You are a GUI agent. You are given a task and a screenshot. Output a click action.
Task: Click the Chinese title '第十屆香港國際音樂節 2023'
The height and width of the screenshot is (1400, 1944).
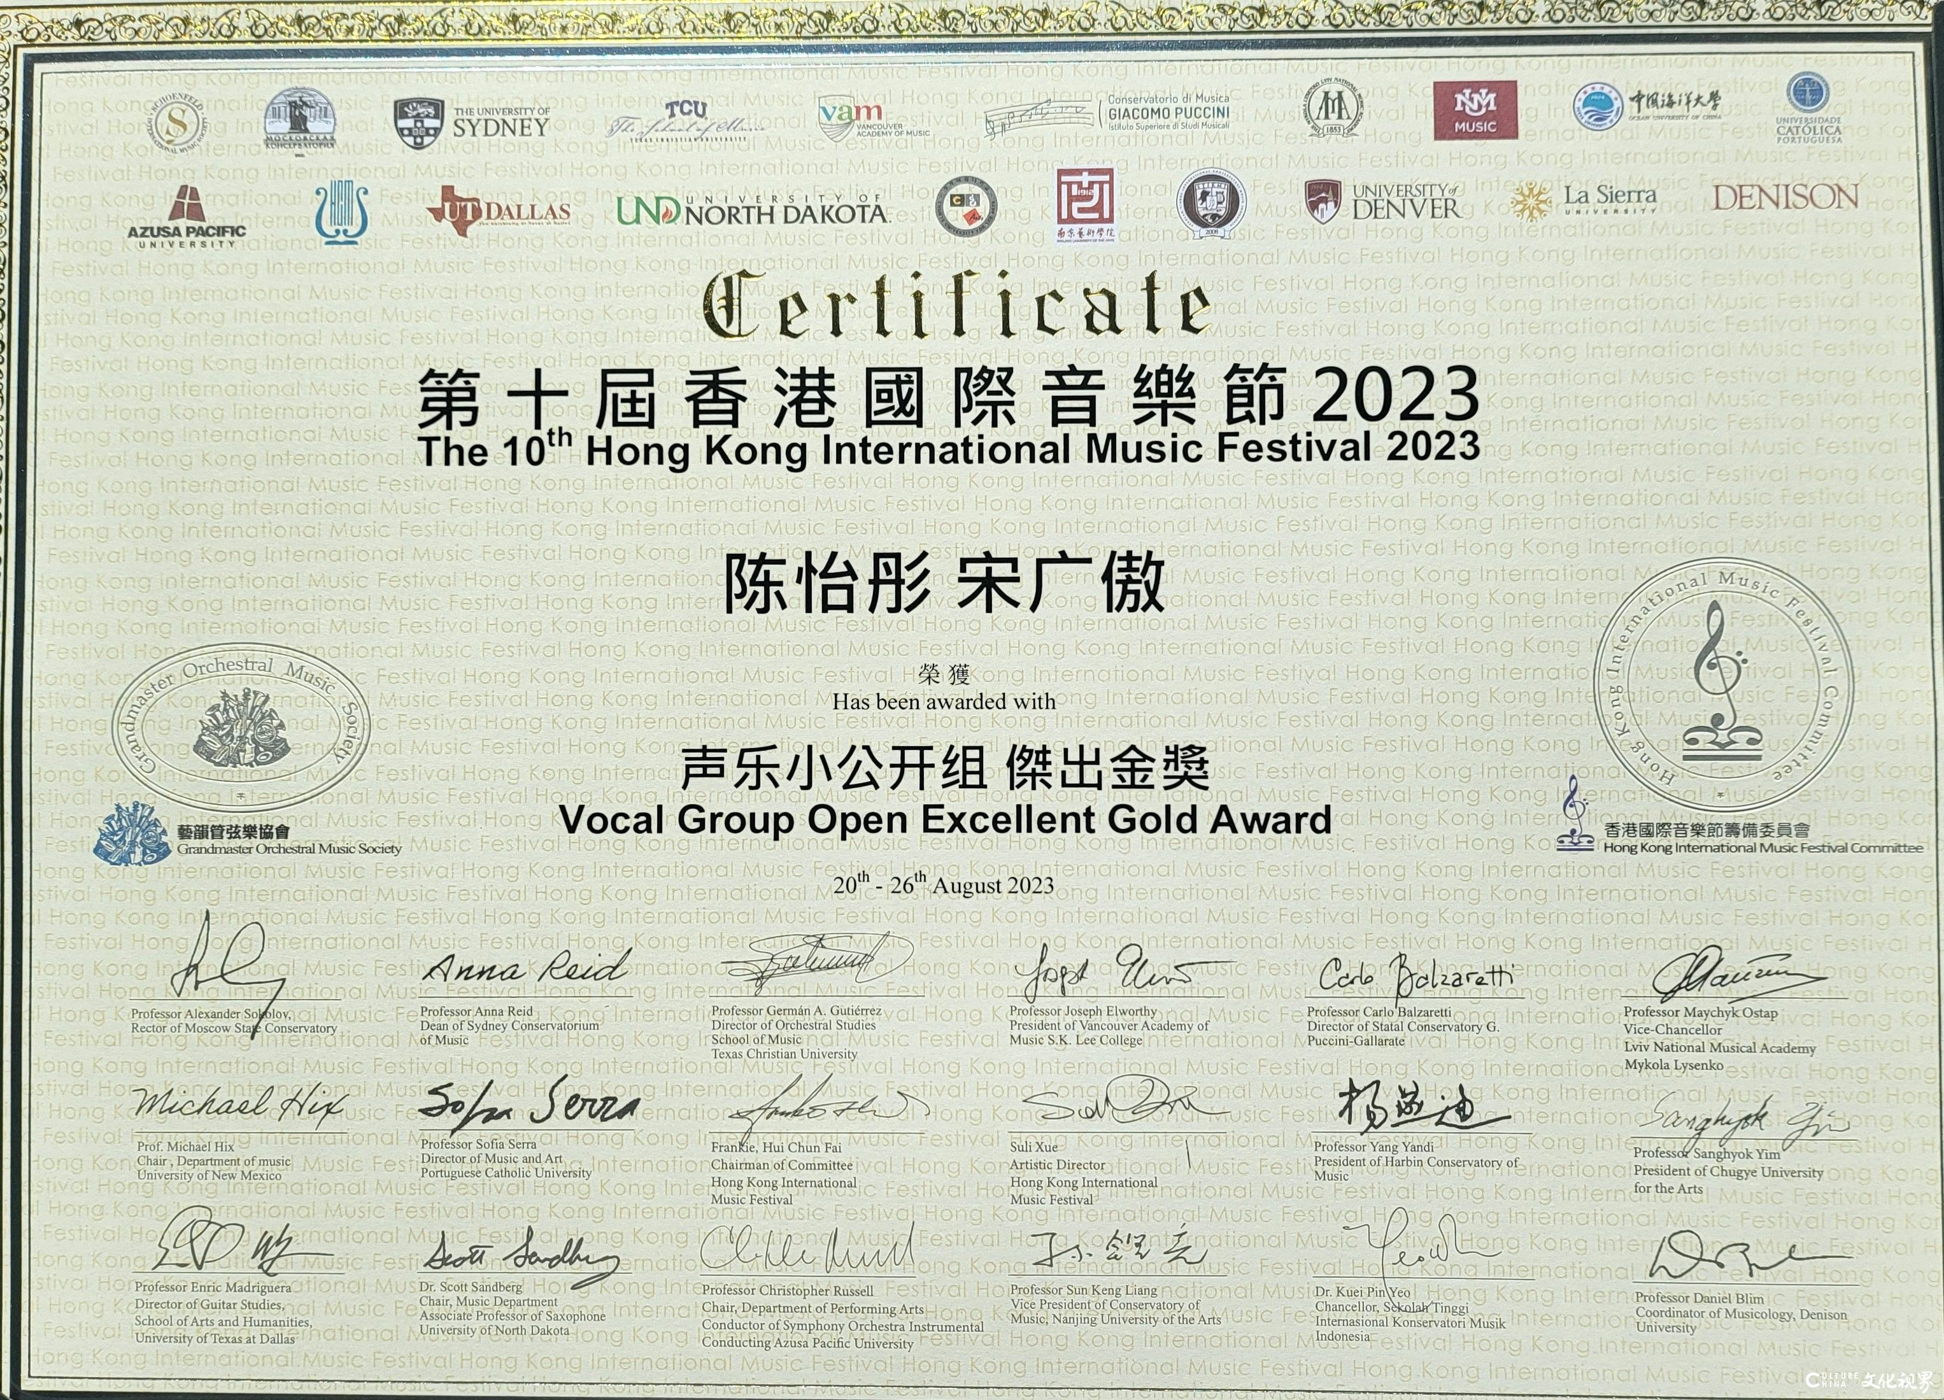pyautogui.click(x=949, y=396)
